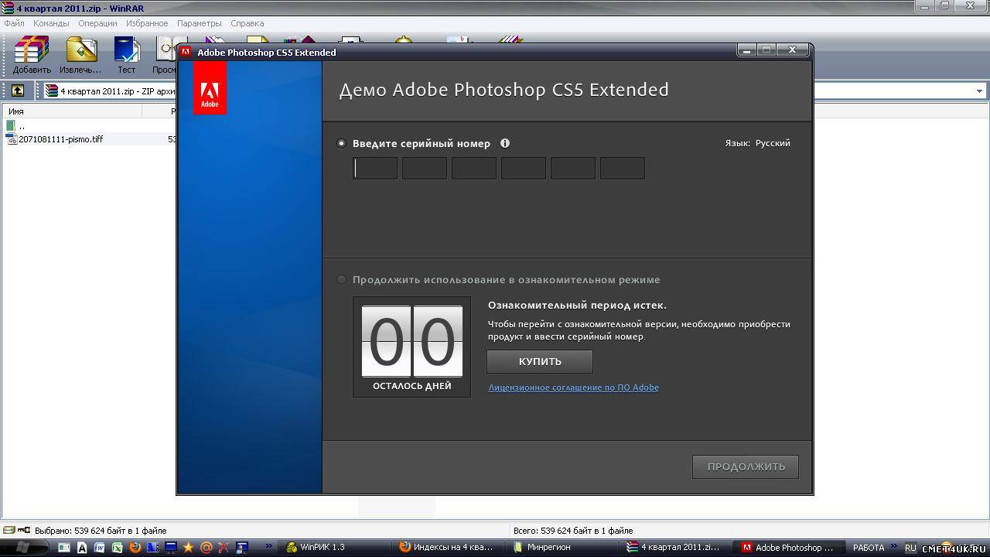Switch to Минрегион taskbar button
Image resolution: width=990 pixels, height=557 pixels.
click(564, 548)
